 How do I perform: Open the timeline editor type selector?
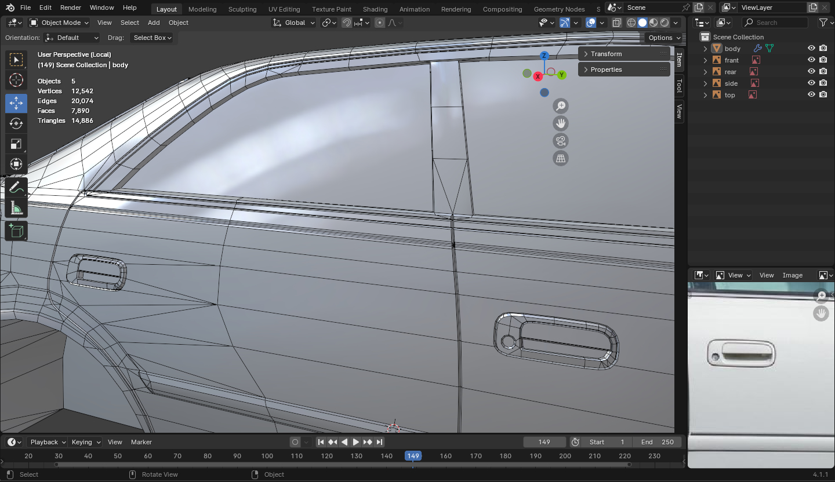tap(14, 442)
